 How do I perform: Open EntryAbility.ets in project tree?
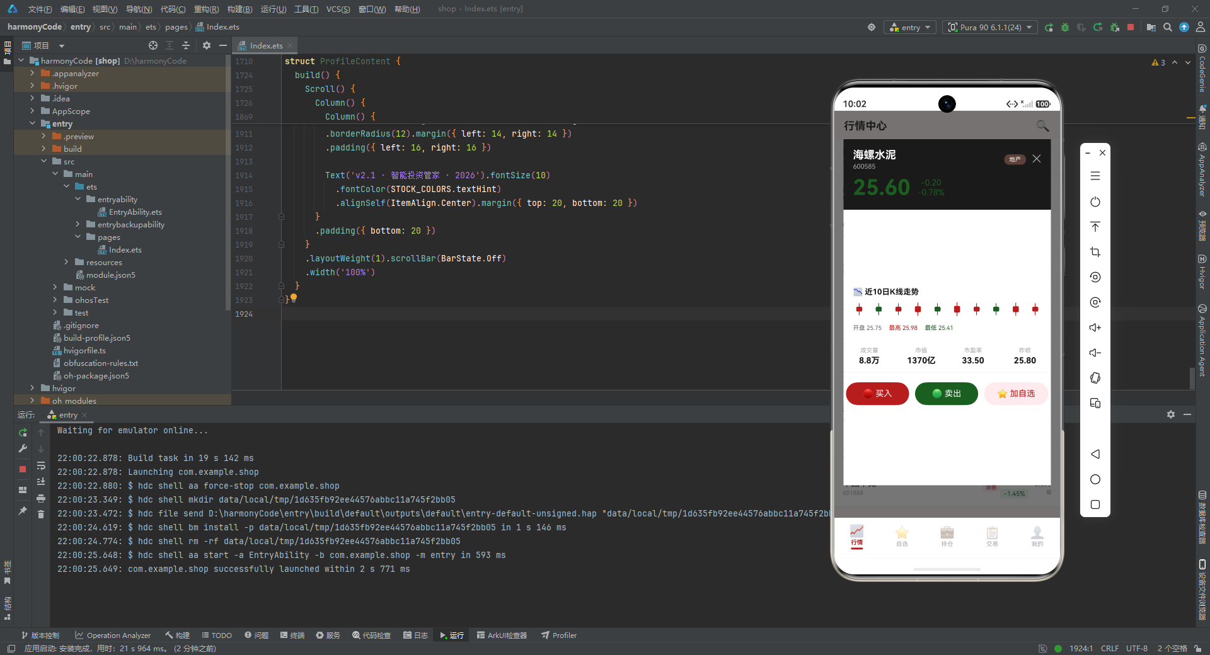(x=130, y=212)
